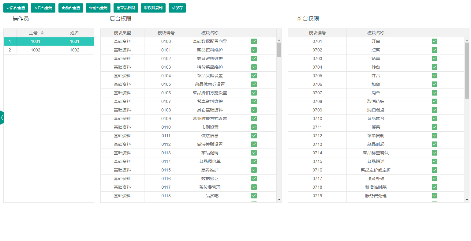Viewport: 471px width, 241px height.
Task: Save permissions with the 保存 button
Action: [x=177, y=8]
